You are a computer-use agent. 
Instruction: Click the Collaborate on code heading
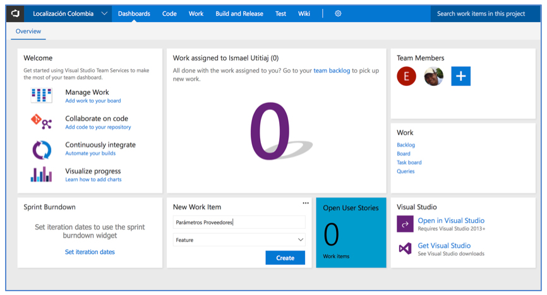coord(97,119)
